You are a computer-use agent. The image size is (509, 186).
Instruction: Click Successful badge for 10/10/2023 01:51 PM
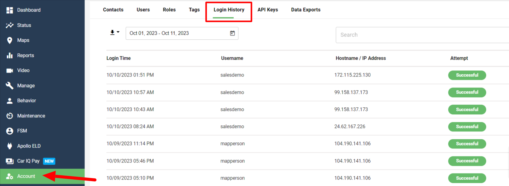(x=467, y=75)
